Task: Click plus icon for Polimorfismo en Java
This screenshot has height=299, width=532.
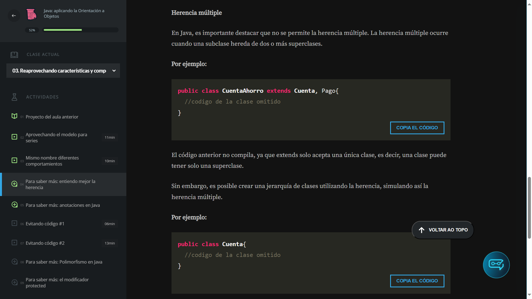Action: pos(14,262)
